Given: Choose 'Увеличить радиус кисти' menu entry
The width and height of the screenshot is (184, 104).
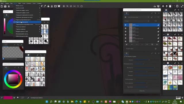Looking at the screenshot, I should click(x=27, y=10).
